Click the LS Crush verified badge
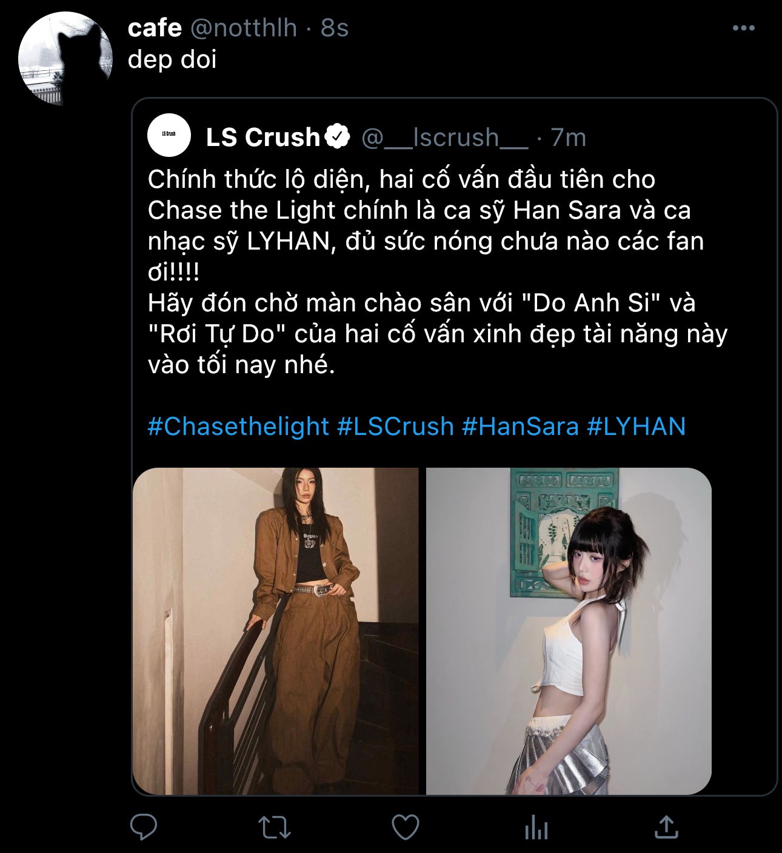This screenshot has height=853, width=782. coord(338,137)
